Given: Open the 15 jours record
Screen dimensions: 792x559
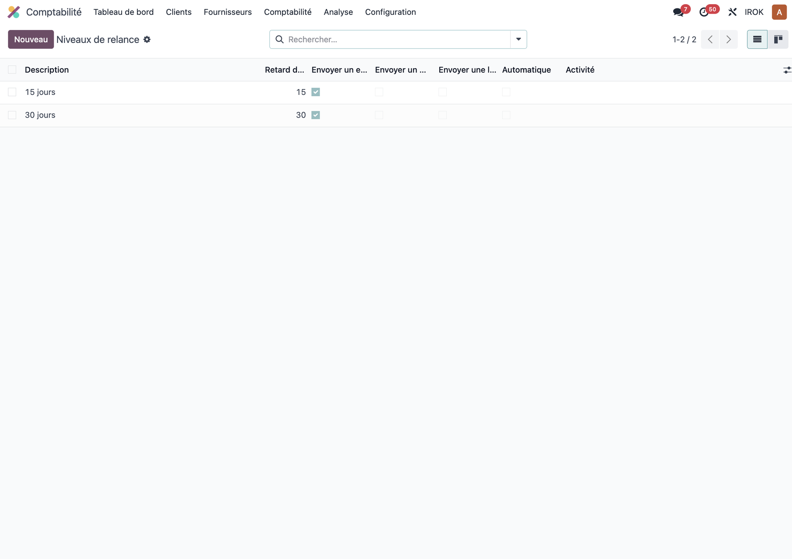Looking at the screenshot, I should pyautogui.click(x=40, y=92).
